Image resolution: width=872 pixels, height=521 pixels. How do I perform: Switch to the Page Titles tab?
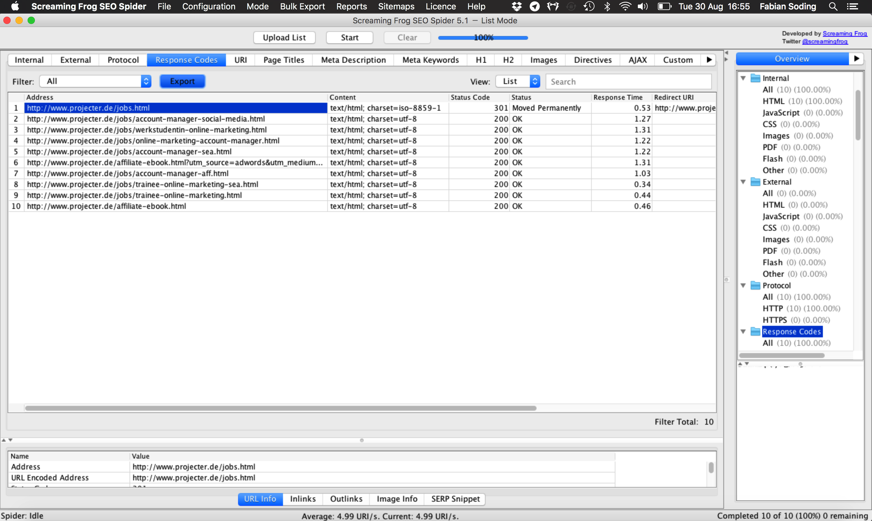click(284, 60)
